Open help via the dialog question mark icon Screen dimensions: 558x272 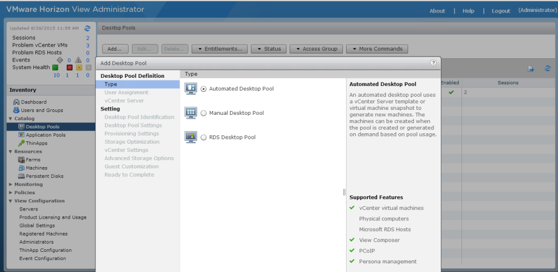point(433,63)
